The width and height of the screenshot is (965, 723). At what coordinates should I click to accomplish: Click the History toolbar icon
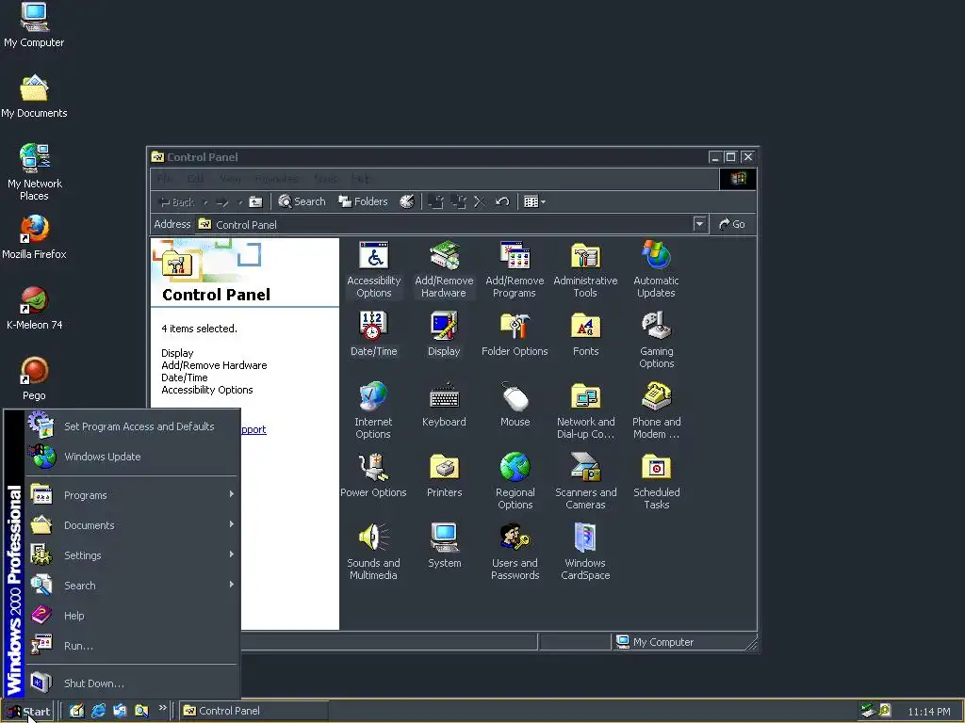407,201
